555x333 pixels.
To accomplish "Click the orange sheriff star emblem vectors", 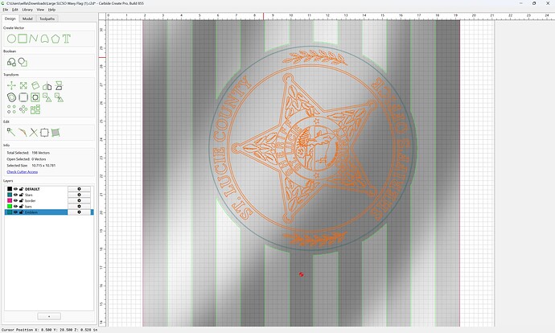I will tap(304, 149).
